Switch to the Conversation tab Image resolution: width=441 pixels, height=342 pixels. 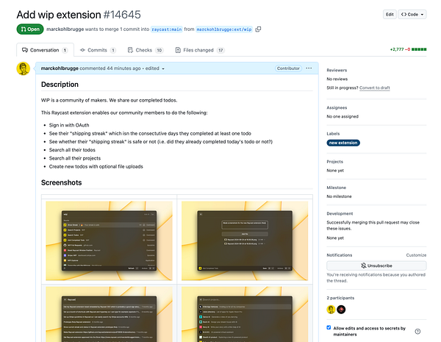tap(45, 50)
